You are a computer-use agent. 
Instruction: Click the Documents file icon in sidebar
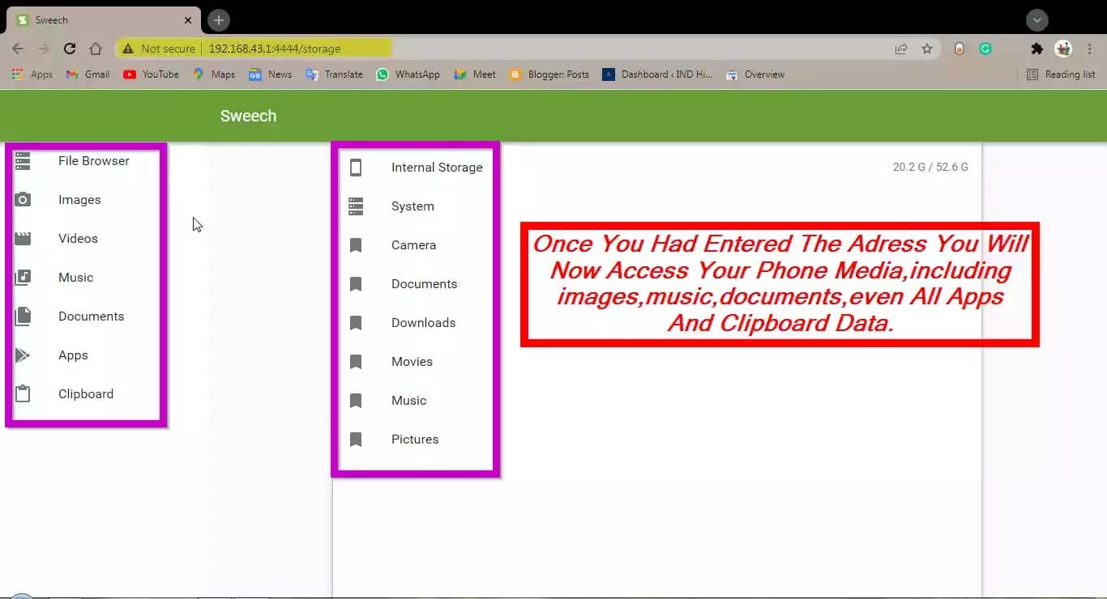click(23, 316)
